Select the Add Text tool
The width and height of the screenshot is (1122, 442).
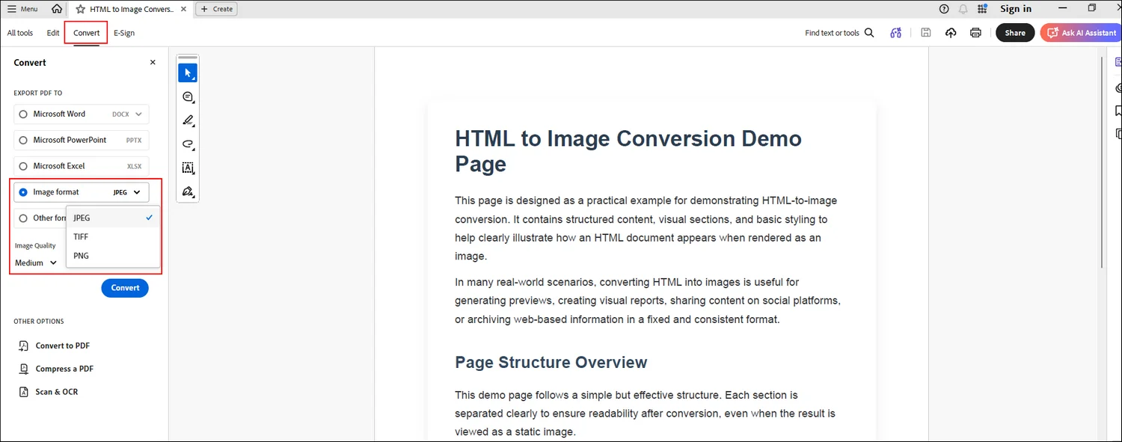(x=188, y=168)
